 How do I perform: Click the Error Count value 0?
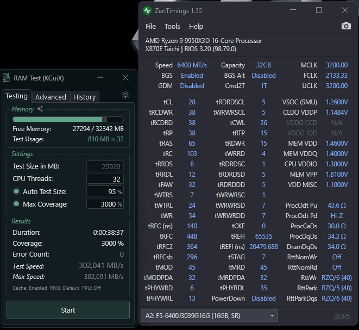pos(122,254)
